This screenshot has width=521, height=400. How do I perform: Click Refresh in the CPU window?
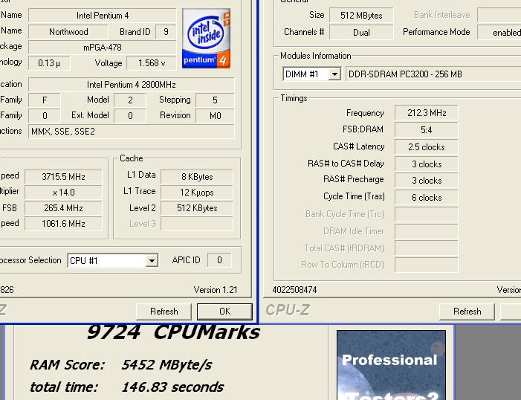[x=164, y=312]
